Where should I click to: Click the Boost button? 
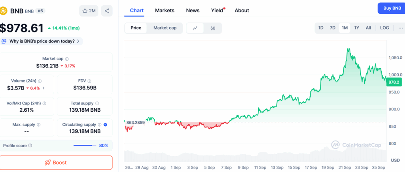pos(56,163)
